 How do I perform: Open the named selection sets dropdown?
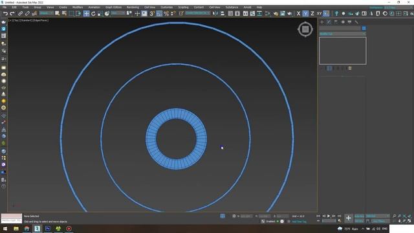tap(197, 13)
